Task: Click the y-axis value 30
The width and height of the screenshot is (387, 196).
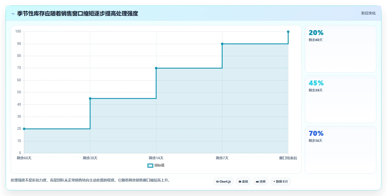Action: click(19, 117)
